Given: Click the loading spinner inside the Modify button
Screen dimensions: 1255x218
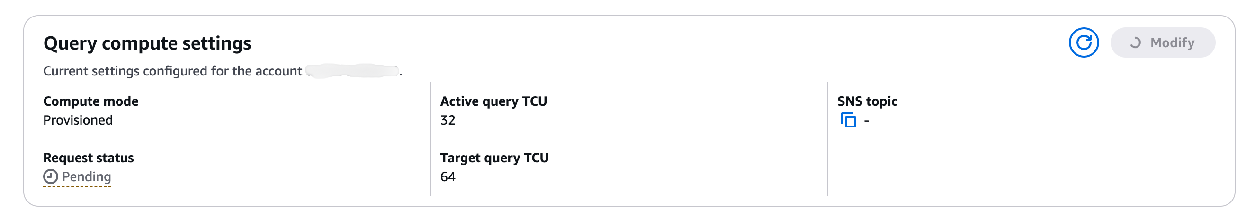Looking at the screenshot, I should tap(1135, 43).
